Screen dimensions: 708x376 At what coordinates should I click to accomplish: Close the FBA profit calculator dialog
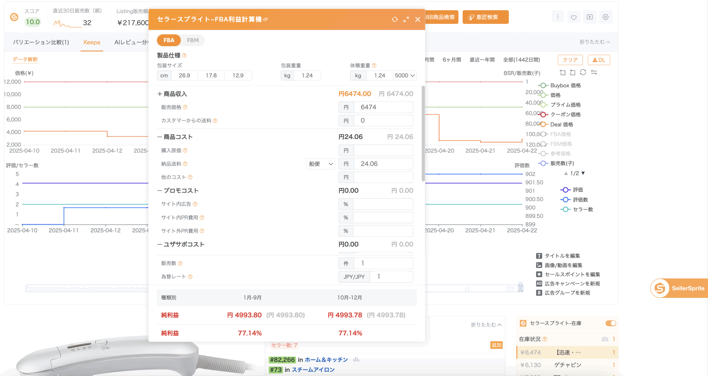click(x=418, y=19)
